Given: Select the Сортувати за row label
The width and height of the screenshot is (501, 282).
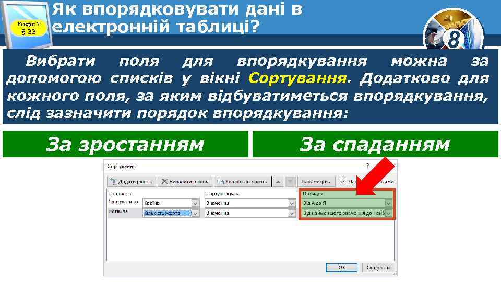Looking at the screenshot, I should tap(123, 202).
